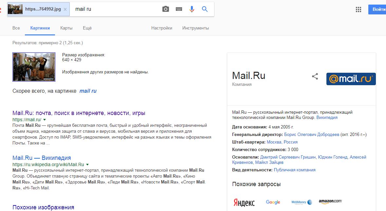Focus the search field containing mail ru
The width and height of the screenshot is (386, 211).
tap(116, 9)
